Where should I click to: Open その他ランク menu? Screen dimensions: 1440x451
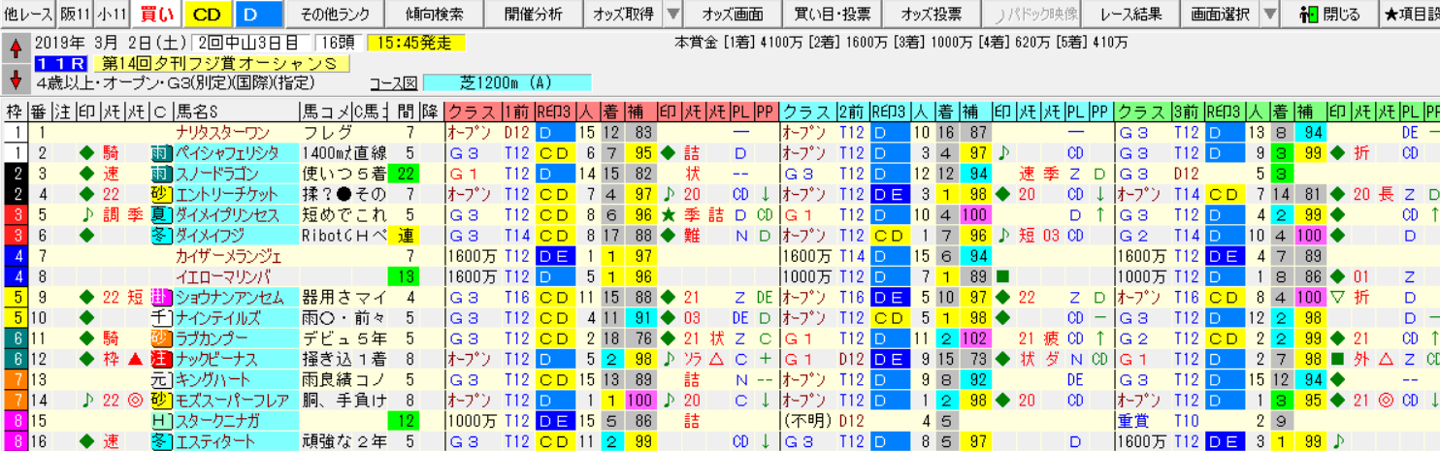coord(334,15)
